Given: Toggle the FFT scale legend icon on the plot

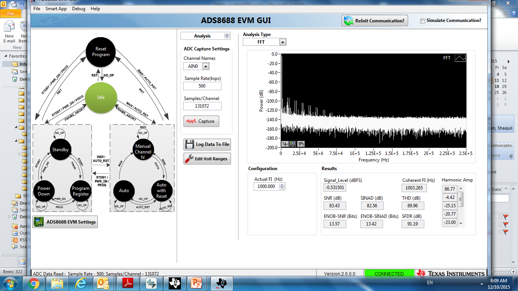Looking at the screenshot, I should tap(460, 58).
